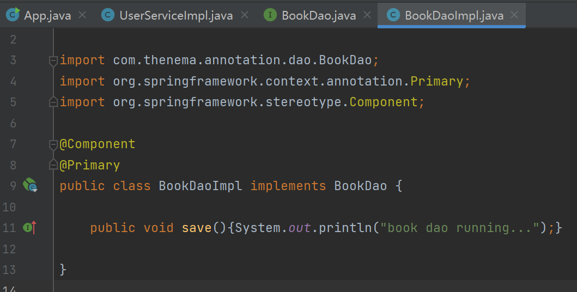
Task: Click the implements-method gutter icon on line 11
Action: [x=30, y=228]
